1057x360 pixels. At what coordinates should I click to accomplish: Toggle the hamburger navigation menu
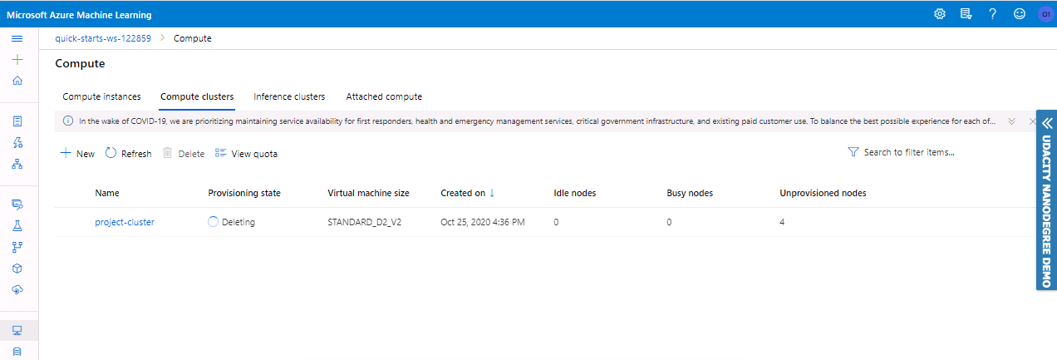pyautogui.click(x=17, y=39)
